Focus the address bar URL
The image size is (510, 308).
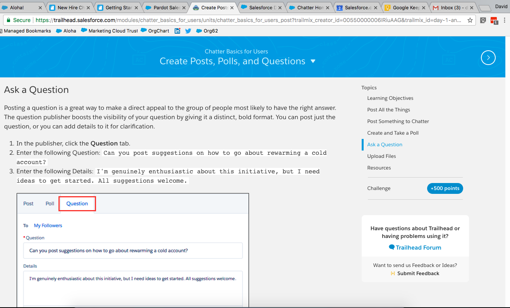(248, 20)
